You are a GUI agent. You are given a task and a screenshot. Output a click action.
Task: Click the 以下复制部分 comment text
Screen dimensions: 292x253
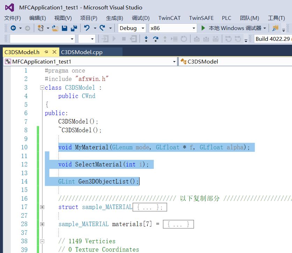pyautogui.click(x=200, y=199)
